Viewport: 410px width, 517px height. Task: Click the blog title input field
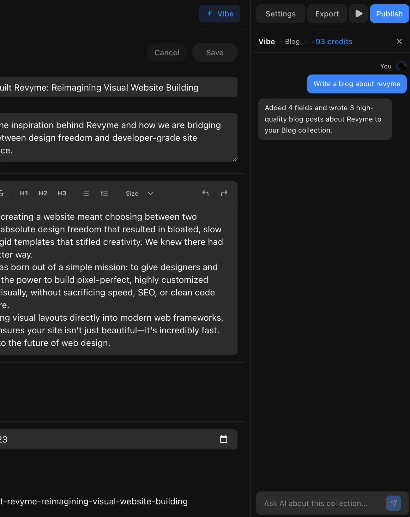[118, 87]
